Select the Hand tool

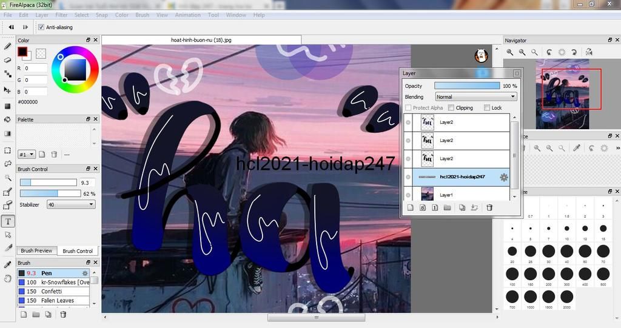(x=7, y=278)
